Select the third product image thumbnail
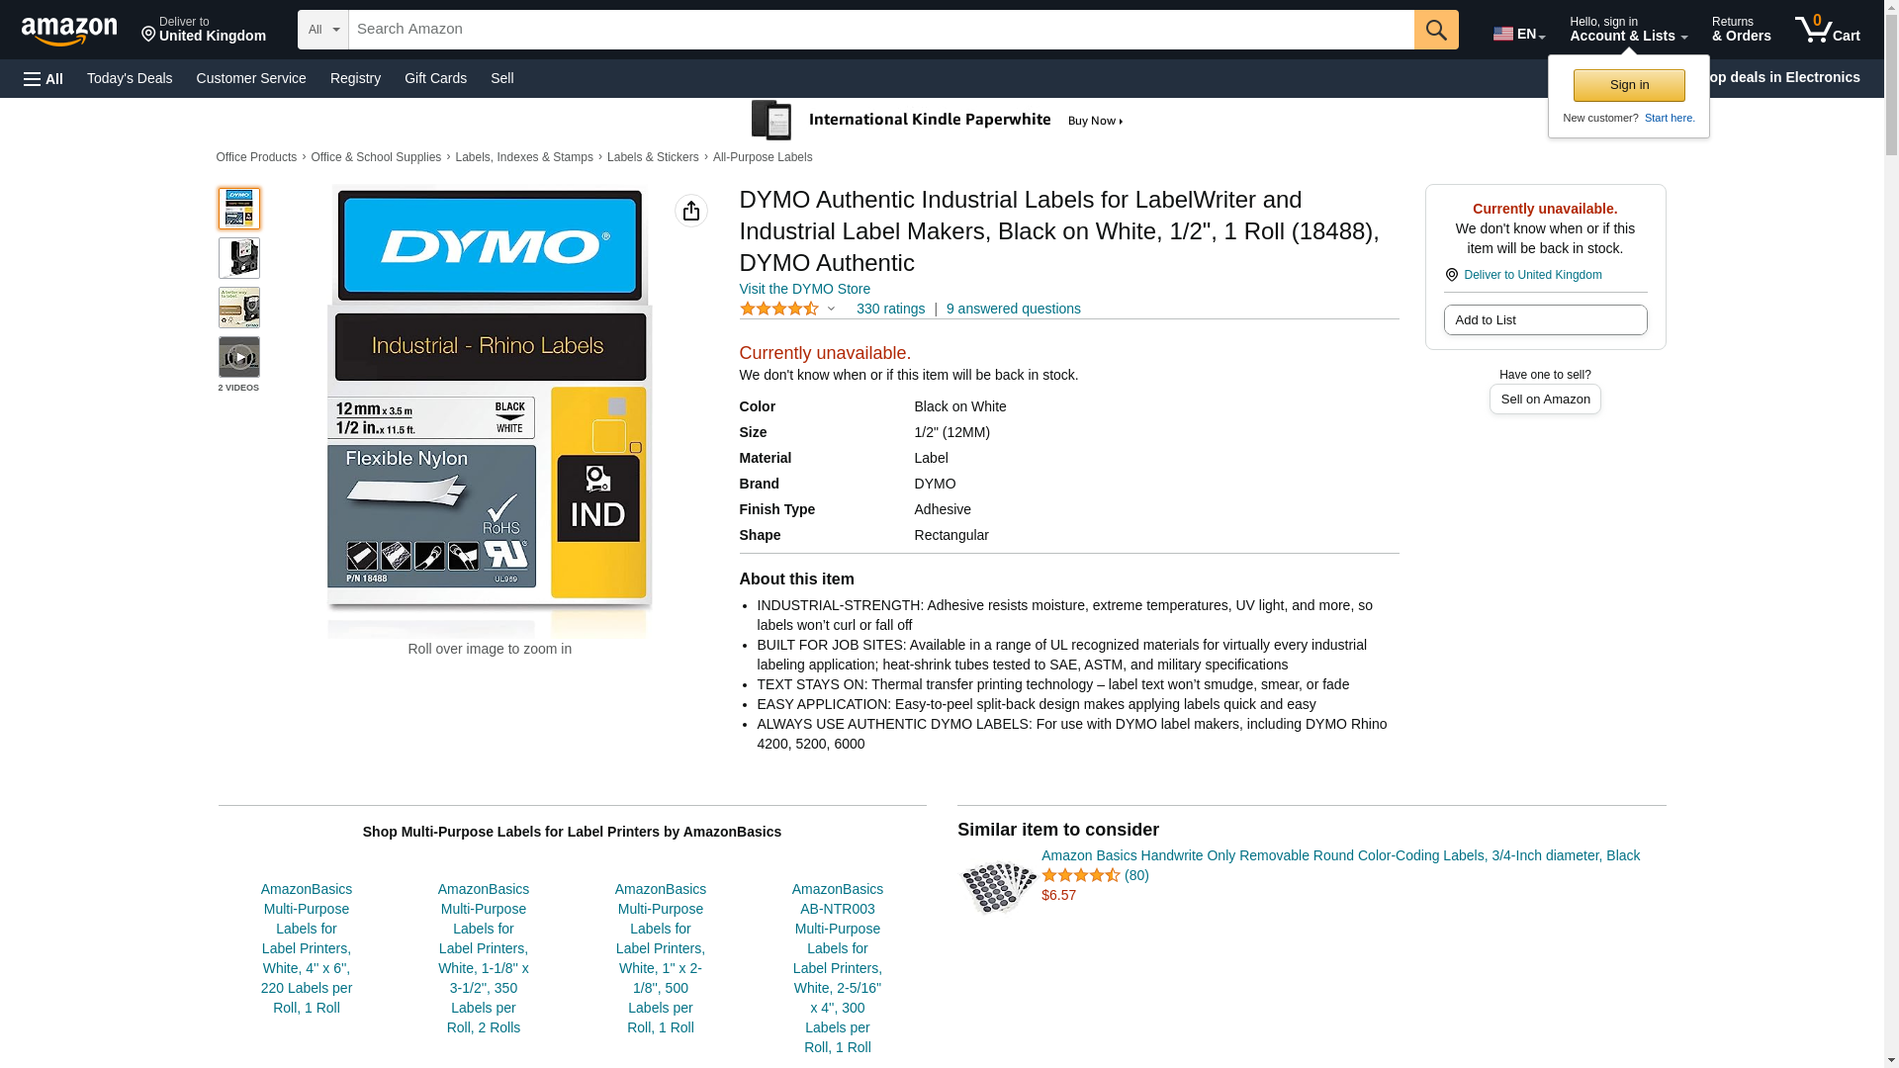 [239, 308]
